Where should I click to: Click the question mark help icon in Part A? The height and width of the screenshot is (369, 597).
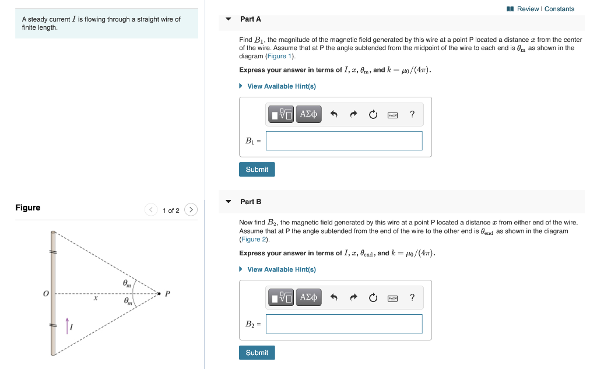[412, 114]
